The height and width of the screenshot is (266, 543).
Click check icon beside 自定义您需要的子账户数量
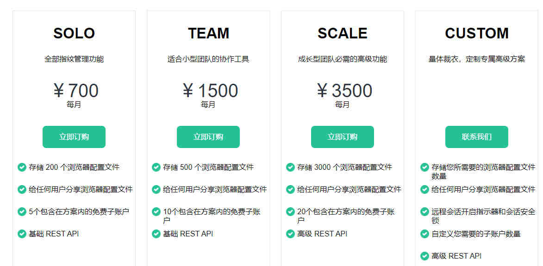click(424, 234)
